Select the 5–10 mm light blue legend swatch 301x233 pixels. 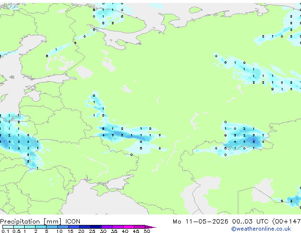pyautogui.click(x=52, y=227)
